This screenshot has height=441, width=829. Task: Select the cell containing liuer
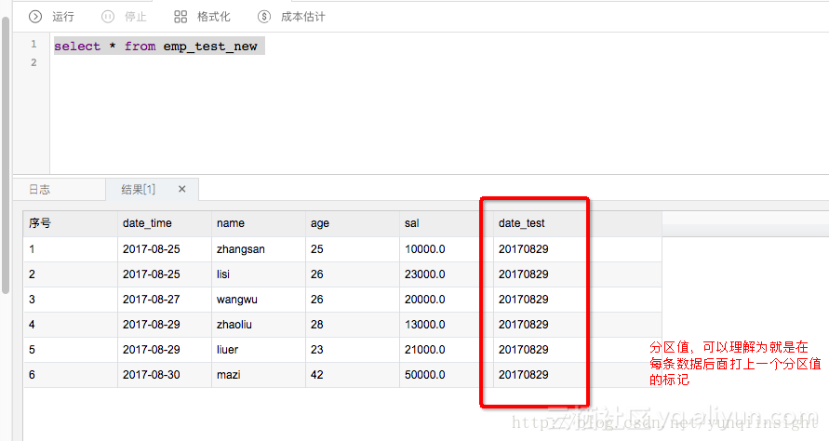click(x=259, y=350)
